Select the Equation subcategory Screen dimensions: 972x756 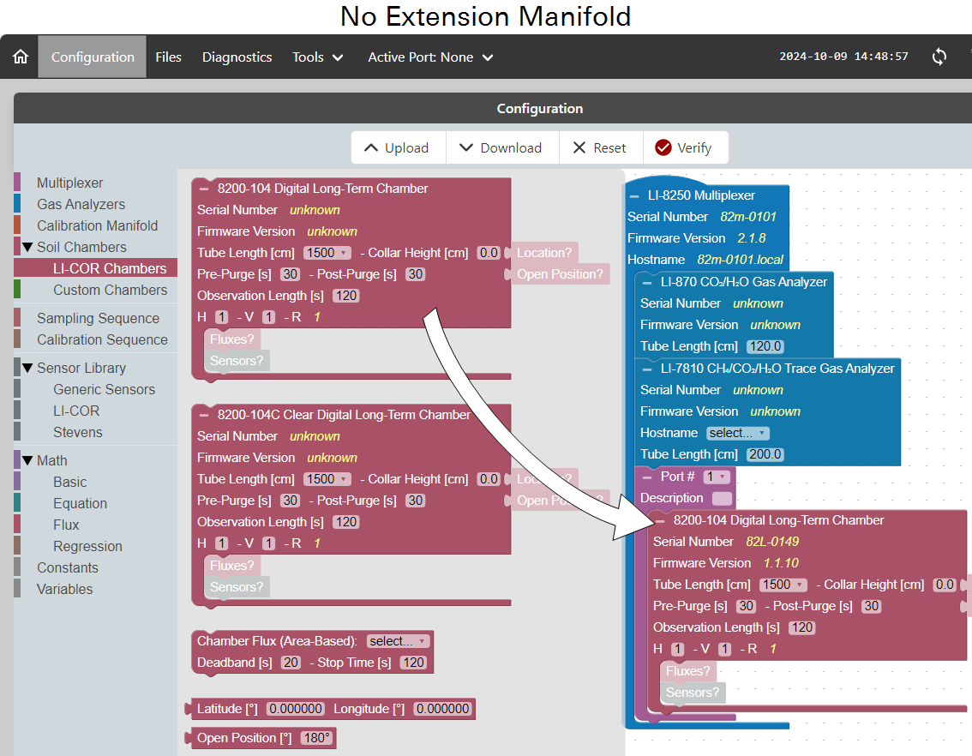pos(80,503)
